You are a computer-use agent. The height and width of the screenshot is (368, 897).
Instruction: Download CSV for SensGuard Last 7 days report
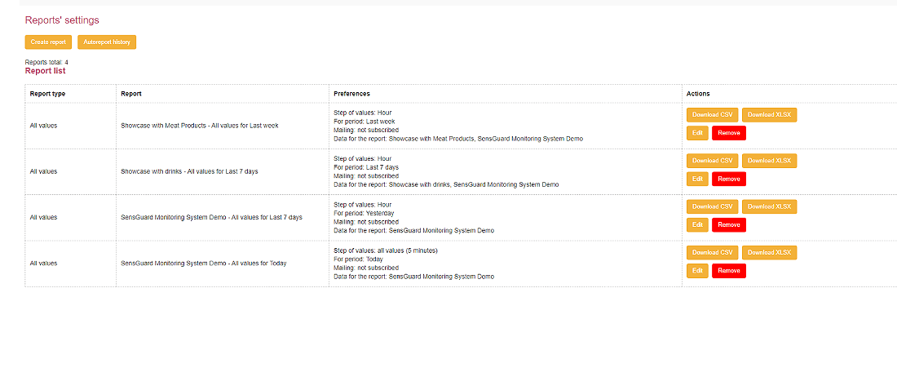pyautogui.click(x=712, y=206)
